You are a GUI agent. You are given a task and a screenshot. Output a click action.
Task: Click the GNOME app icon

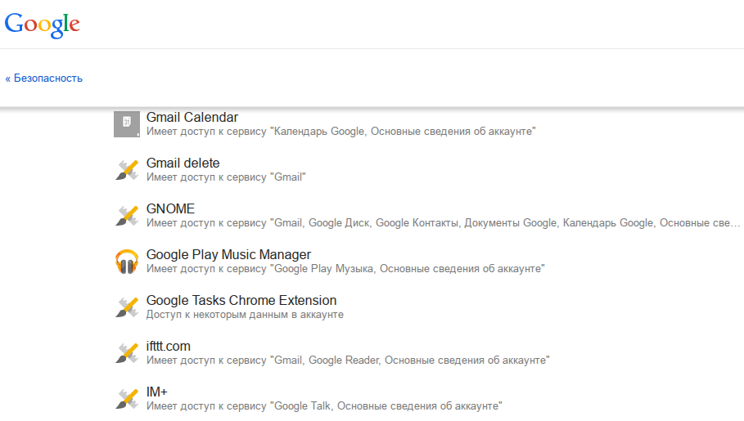click(127, 215)
